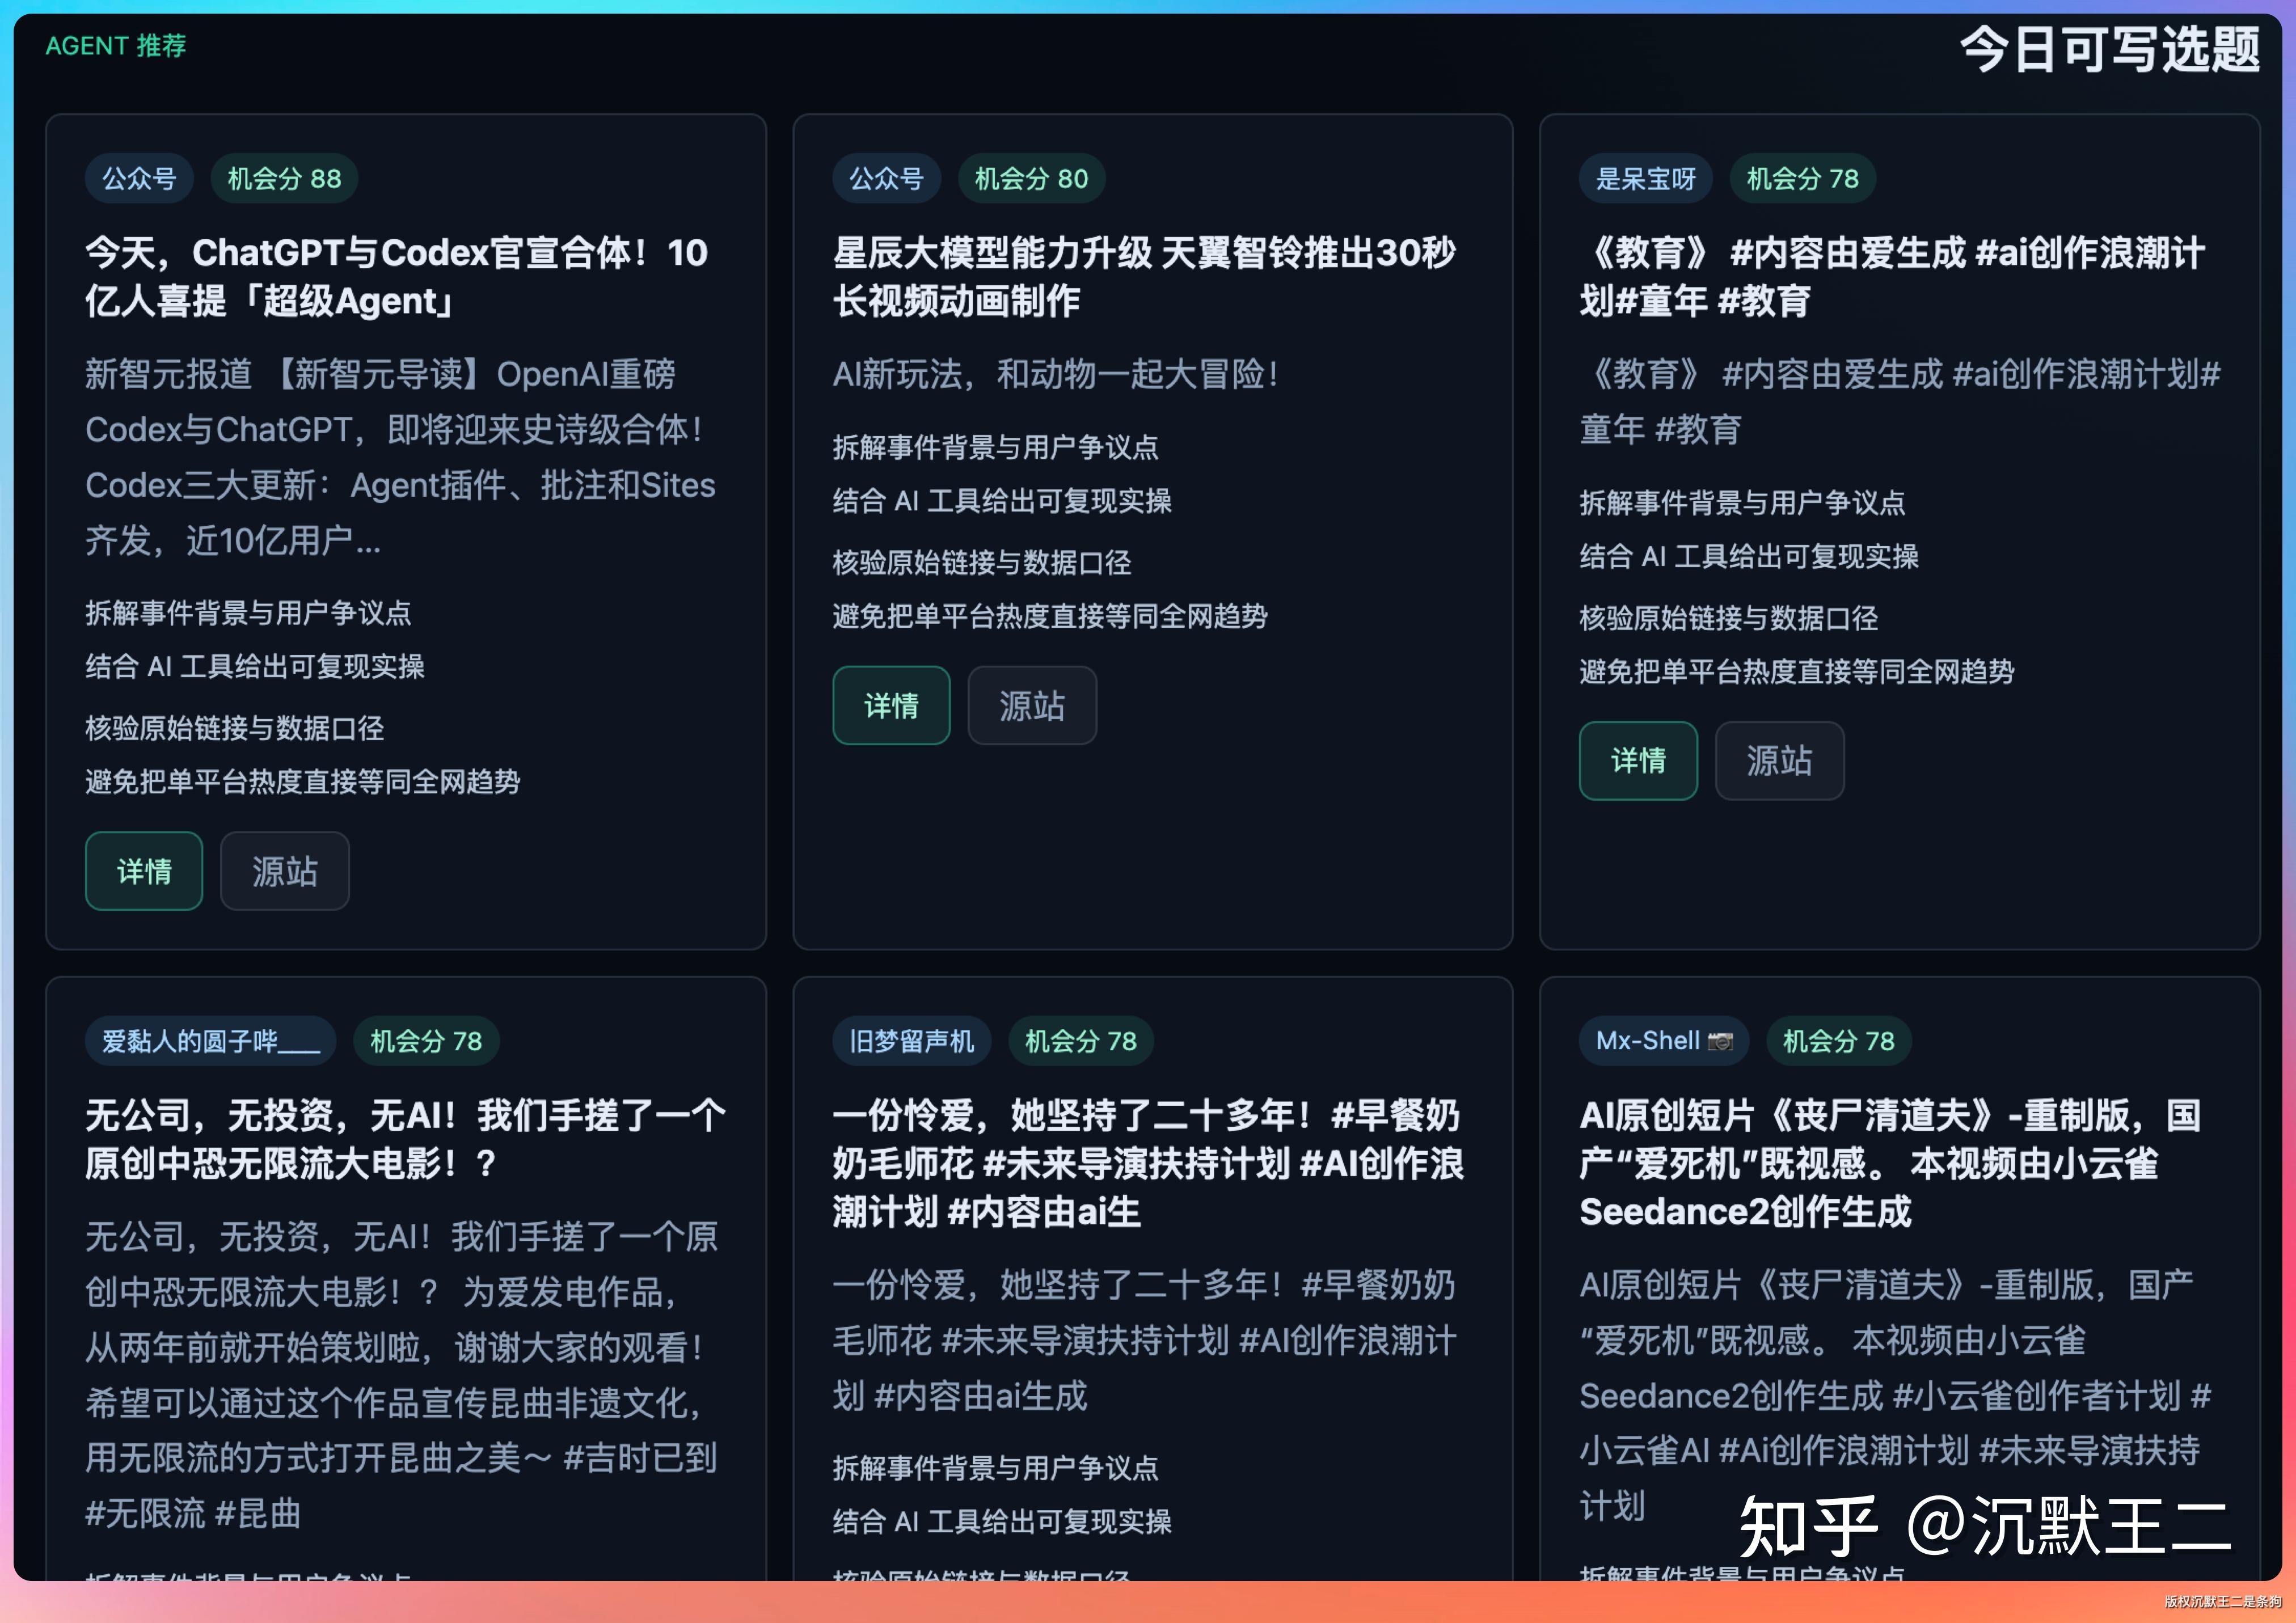Viewport: 2296px width, 1623px height.
Task: Click title 今天，ChatGPT与Codex官宣合体
Action: coord(397,277)
